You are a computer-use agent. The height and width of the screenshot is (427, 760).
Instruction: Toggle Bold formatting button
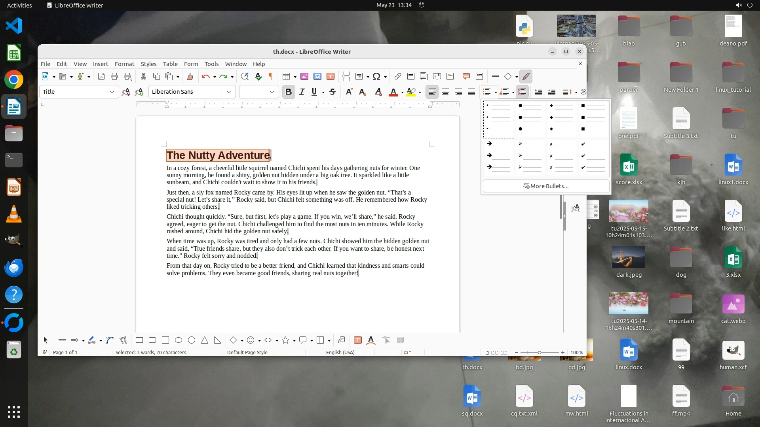289,92
